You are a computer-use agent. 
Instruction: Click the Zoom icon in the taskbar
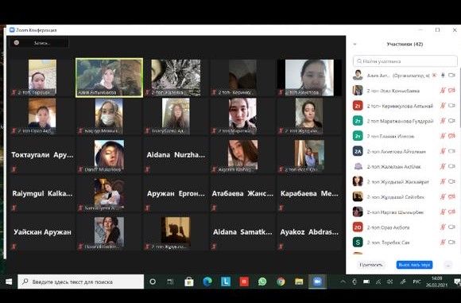point(317,282)
